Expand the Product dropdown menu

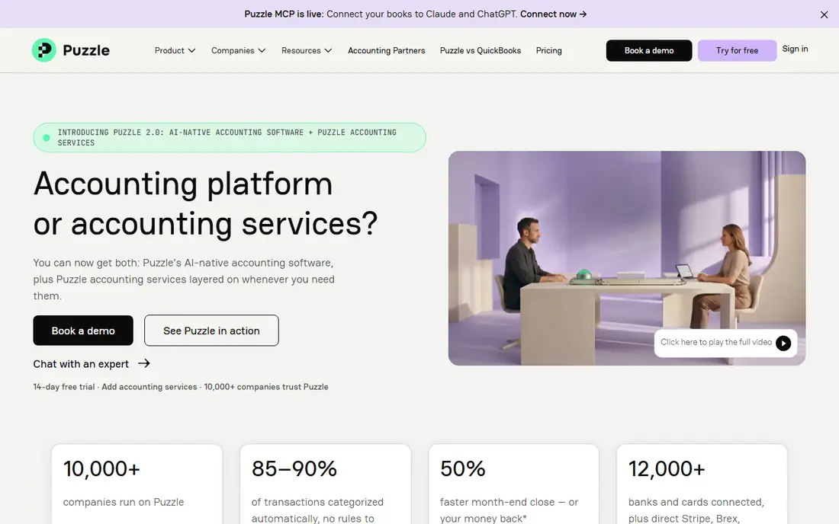175,51
